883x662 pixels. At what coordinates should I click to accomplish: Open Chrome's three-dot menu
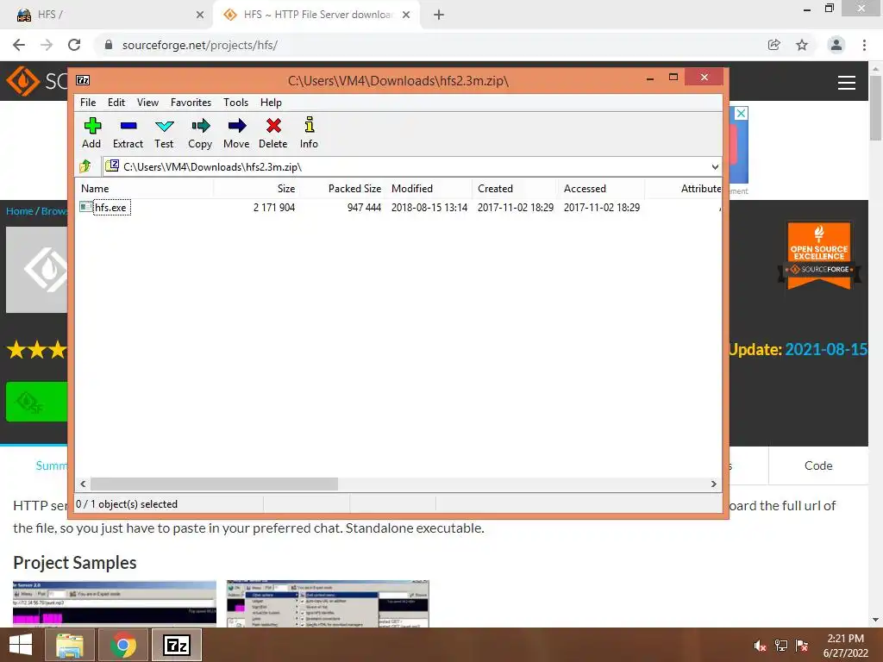click(864, 45)
